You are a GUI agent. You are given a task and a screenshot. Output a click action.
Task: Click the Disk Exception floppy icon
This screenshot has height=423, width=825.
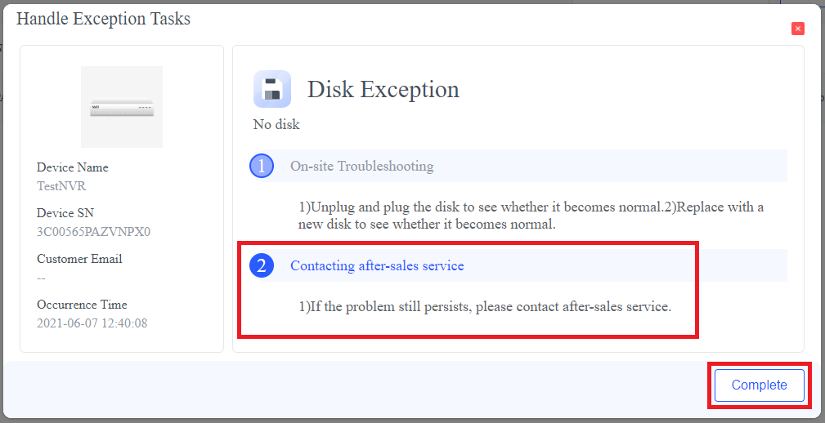pos(272,89)
